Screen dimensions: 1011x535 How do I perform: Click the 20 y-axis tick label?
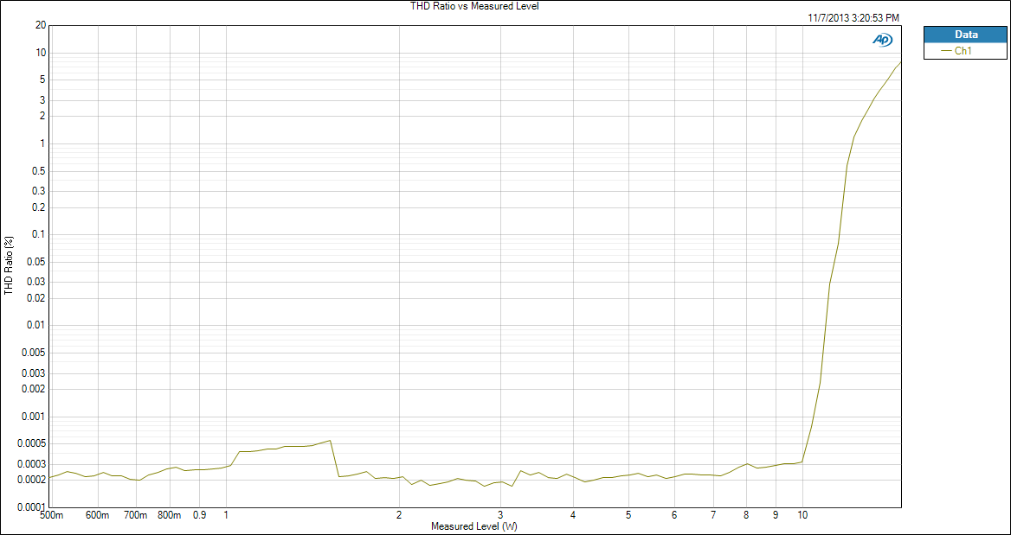pyautogui.click(x=42, y=25)
